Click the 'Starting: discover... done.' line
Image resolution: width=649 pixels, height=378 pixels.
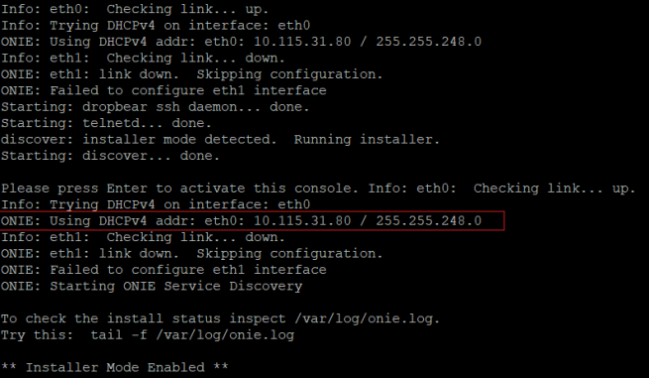point(110,156)
